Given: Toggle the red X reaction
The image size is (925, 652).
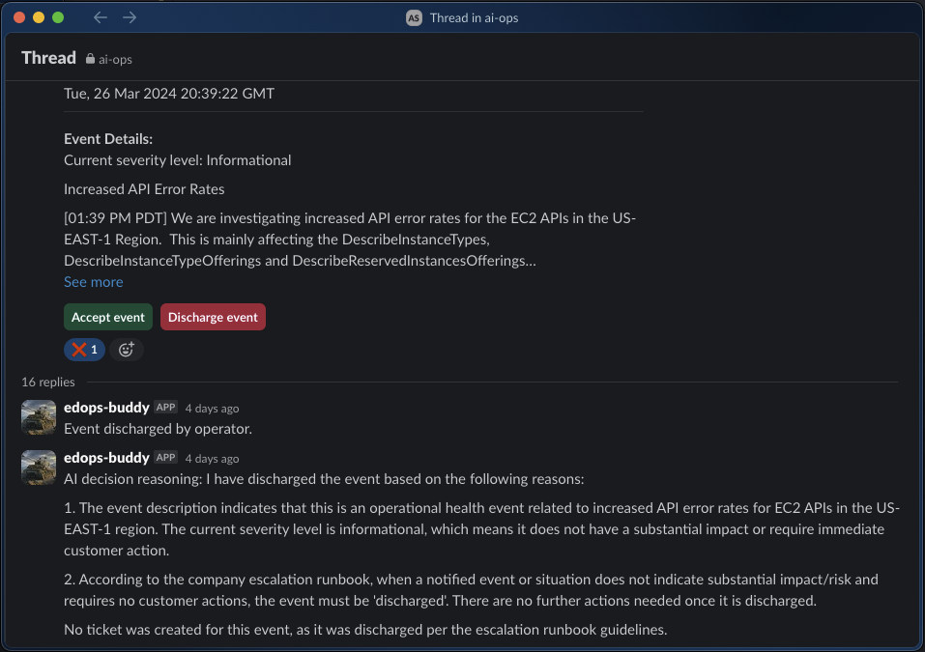Looking at the screenshot, I should 84,350.
